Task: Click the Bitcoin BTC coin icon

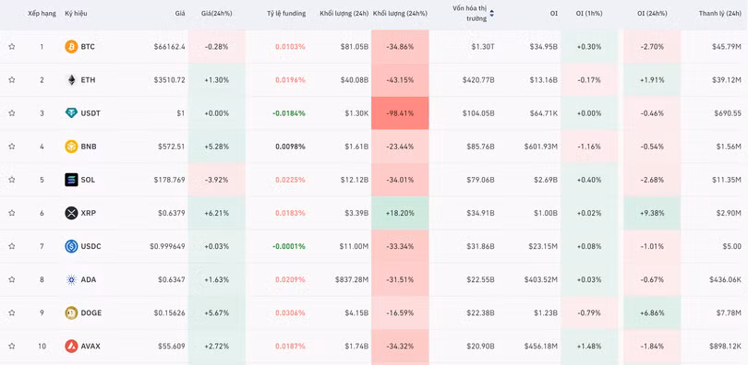Action: coord(71,47)
